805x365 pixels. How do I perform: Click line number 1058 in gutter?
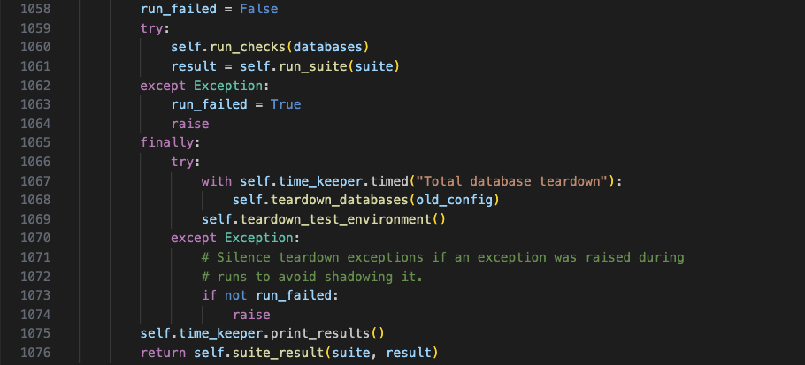click(35, 9)
